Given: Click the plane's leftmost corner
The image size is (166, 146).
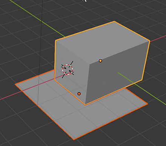Looking at the screenshot, I should click(15, 84).
